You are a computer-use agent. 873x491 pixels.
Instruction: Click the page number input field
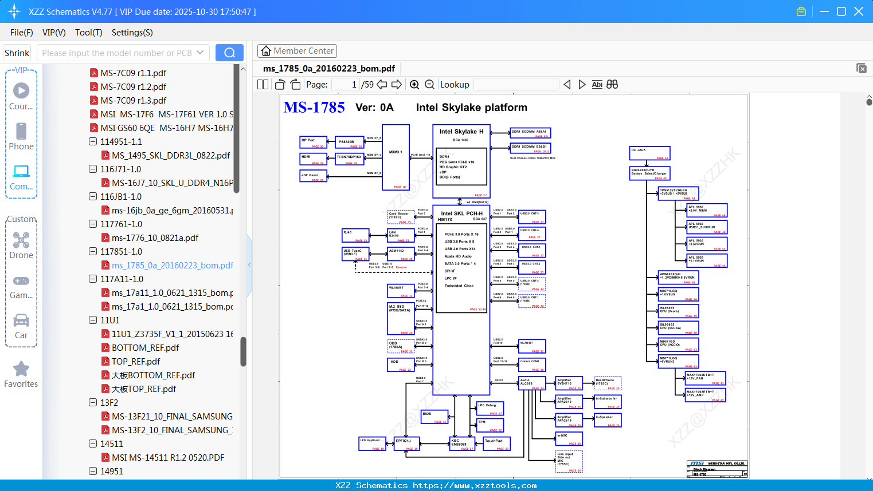(x=345, y=85)
